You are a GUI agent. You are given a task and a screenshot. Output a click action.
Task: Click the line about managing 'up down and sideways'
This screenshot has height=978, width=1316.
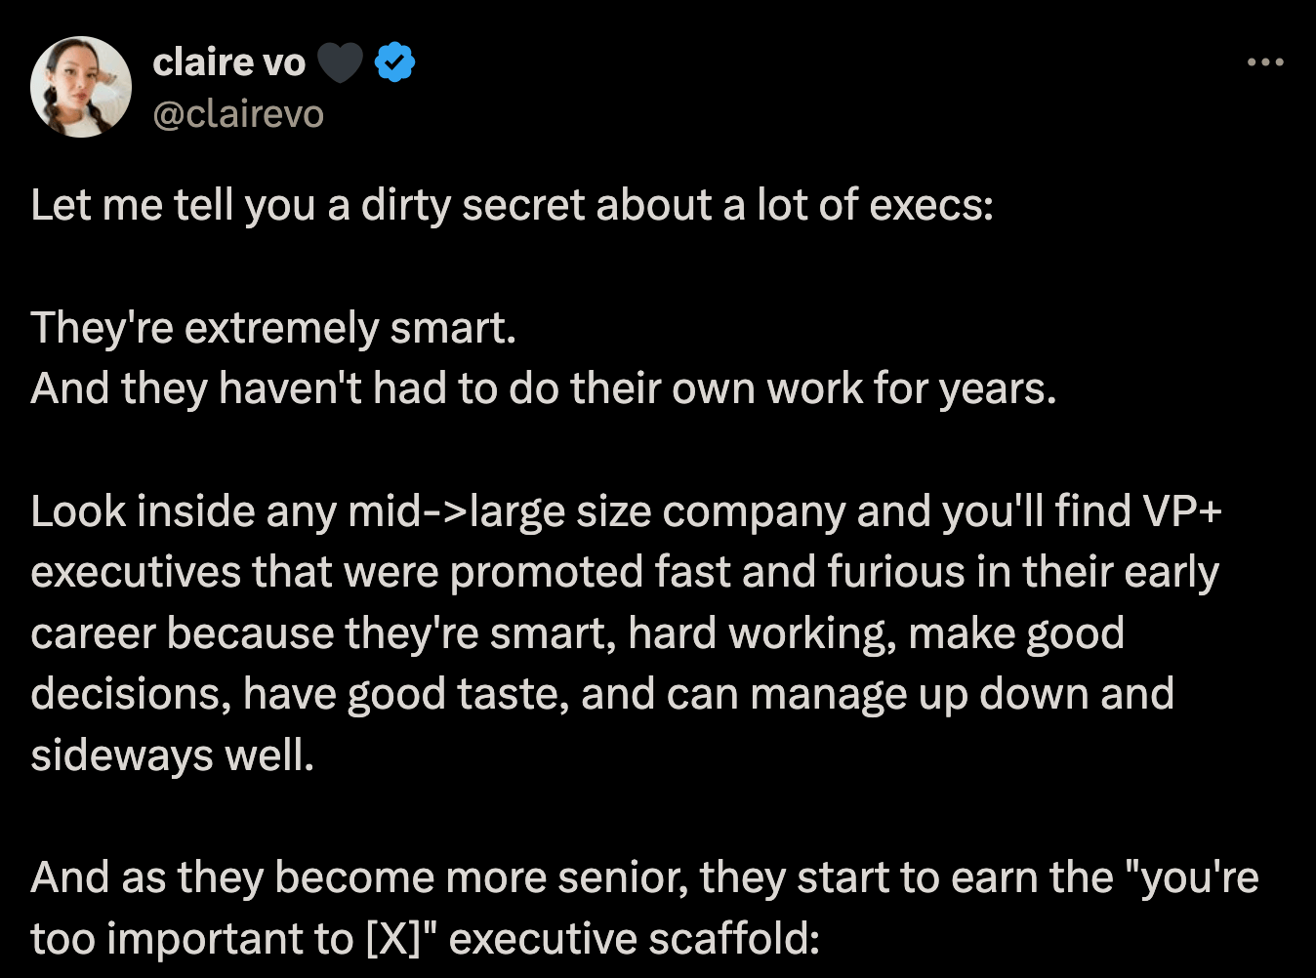coord(1025,693)
